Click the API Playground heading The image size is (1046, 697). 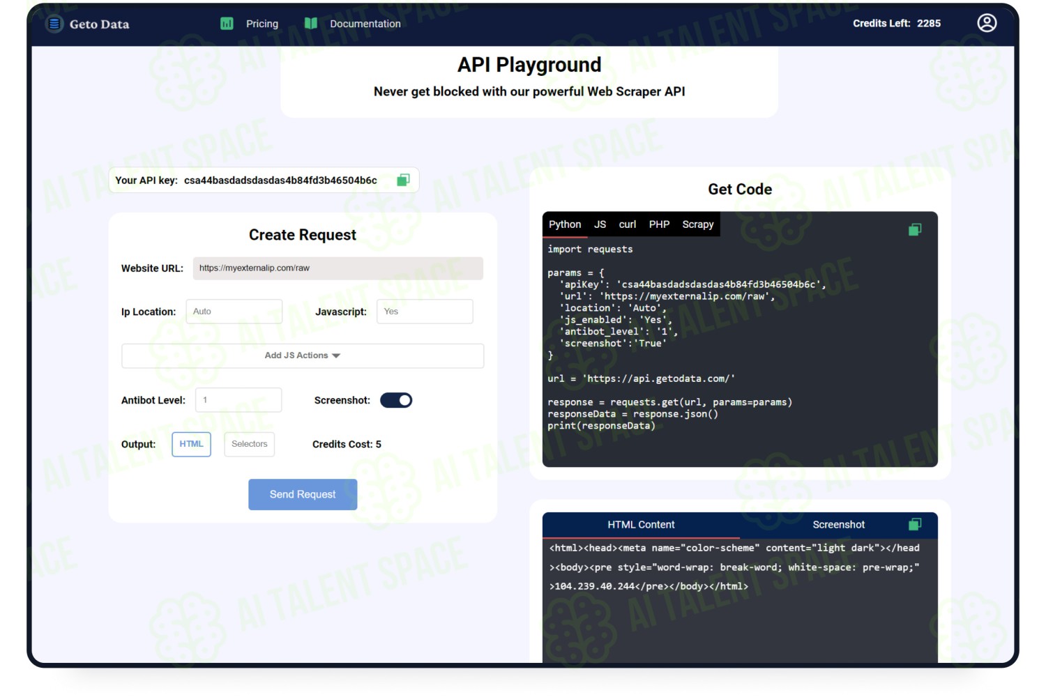point(529,65)
